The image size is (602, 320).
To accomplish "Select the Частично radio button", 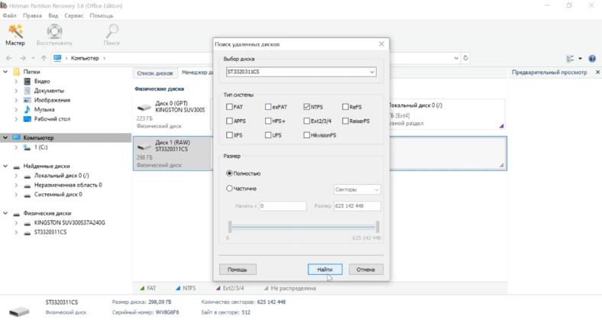I will coord(229,189).
